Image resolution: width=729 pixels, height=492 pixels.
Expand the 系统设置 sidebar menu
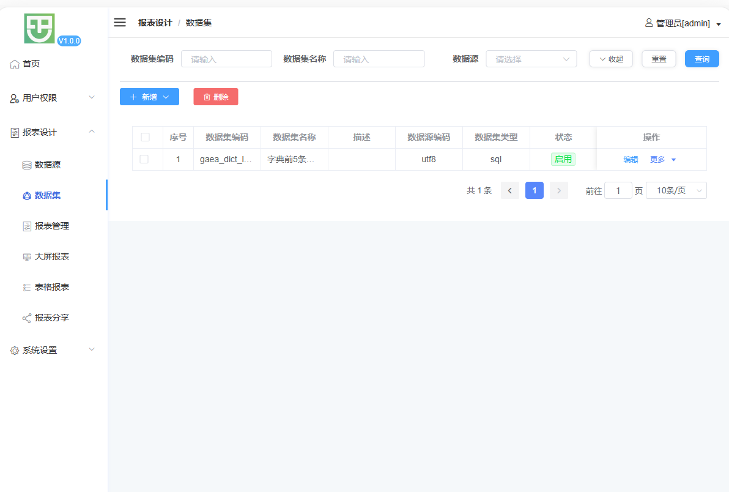pos(52,350)
